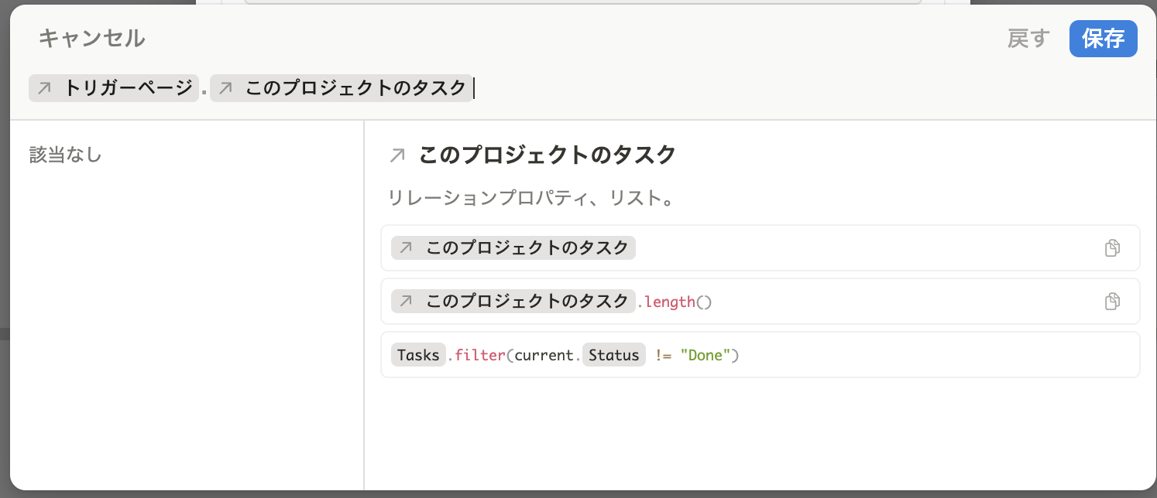Click the このプロジェクトのタスク heading in the detail panel

547,155
